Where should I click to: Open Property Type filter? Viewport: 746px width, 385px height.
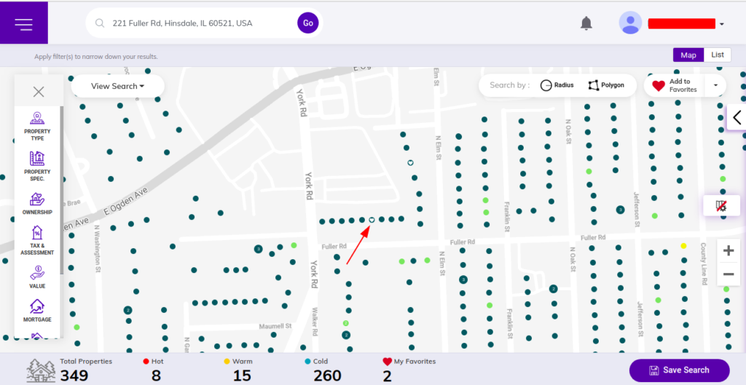click(37, 127)
